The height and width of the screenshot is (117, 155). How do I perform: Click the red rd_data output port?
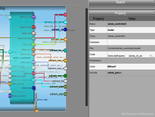(66, 15)
